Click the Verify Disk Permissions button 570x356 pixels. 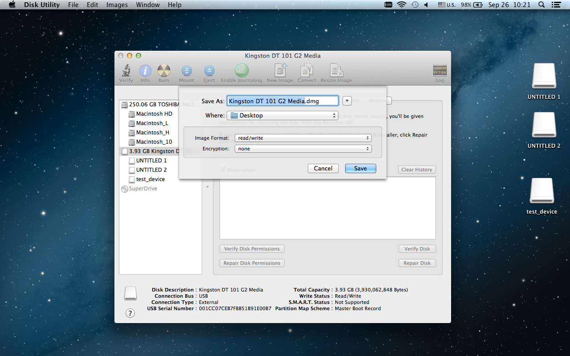(x=252, y=249)
